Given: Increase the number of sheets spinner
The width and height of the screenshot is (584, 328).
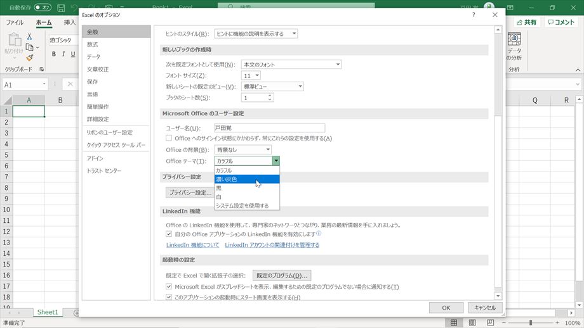Looking at the screenshot, I should [270, 96].
